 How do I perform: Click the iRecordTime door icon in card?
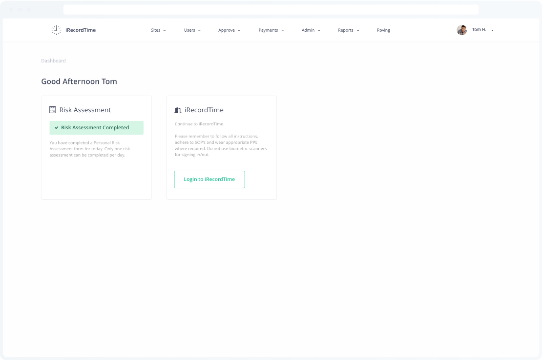[x=178, y=110]
